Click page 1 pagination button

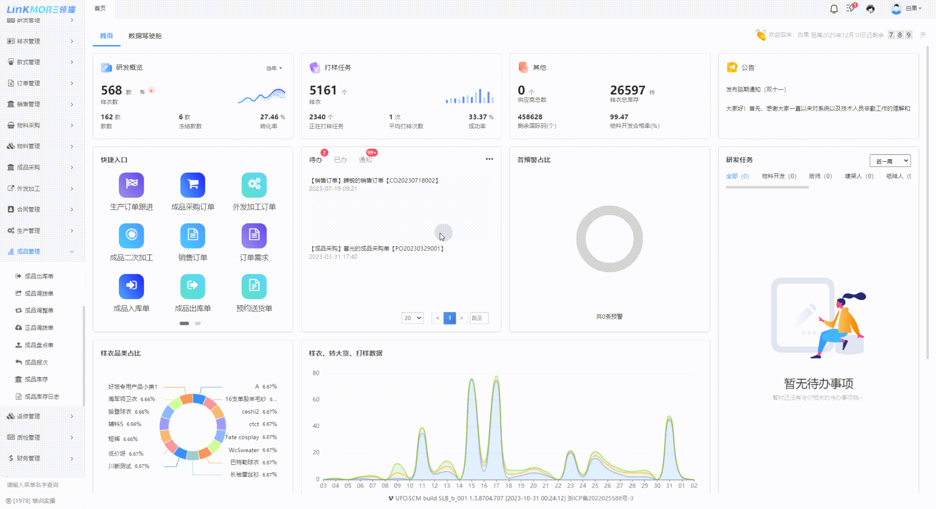coord(449,318)
